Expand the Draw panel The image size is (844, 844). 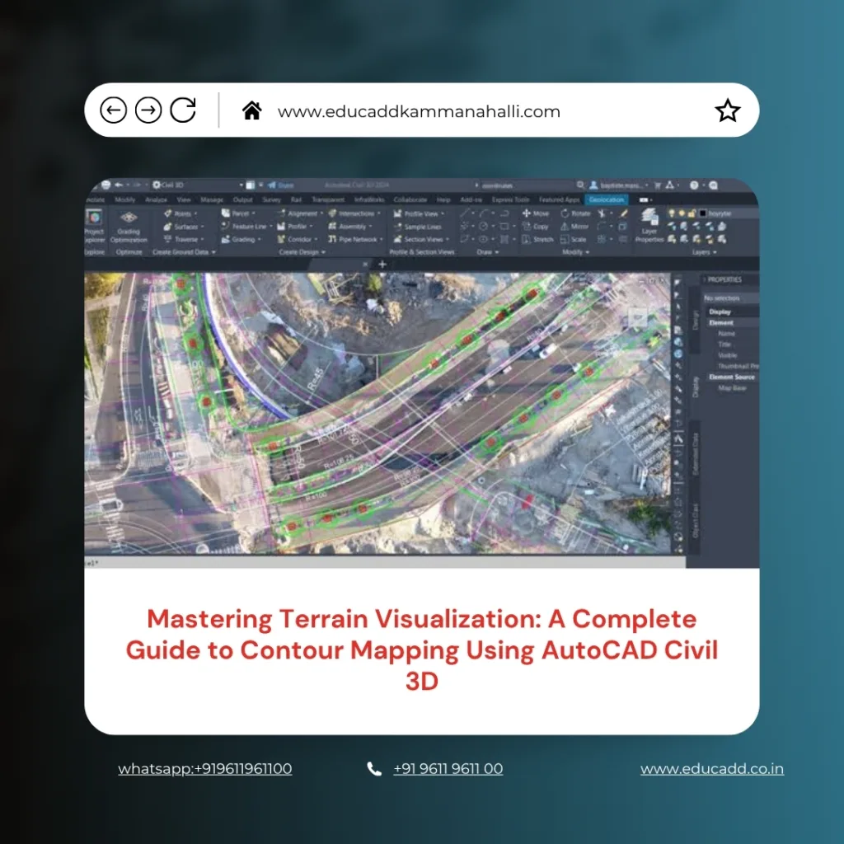(x=488, y=252)
